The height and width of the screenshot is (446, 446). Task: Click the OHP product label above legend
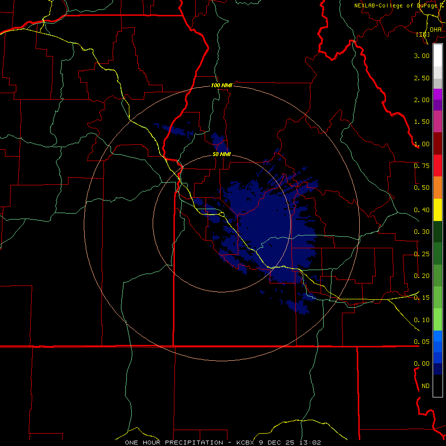[x=436, y=29]
